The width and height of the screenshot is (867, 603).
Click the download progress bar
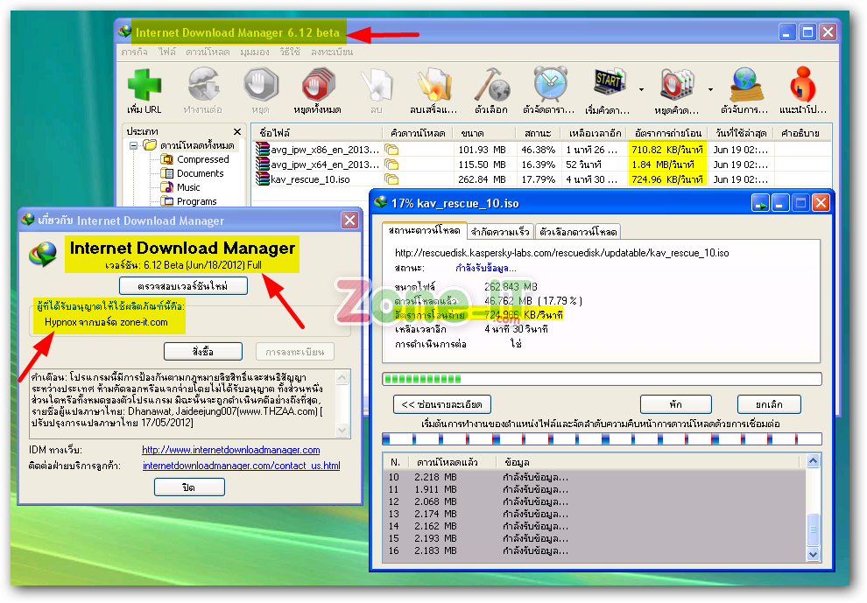tap(602, 379)
